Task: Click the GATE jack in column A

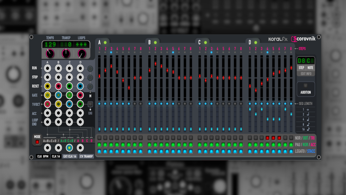Action: point(48,95)
